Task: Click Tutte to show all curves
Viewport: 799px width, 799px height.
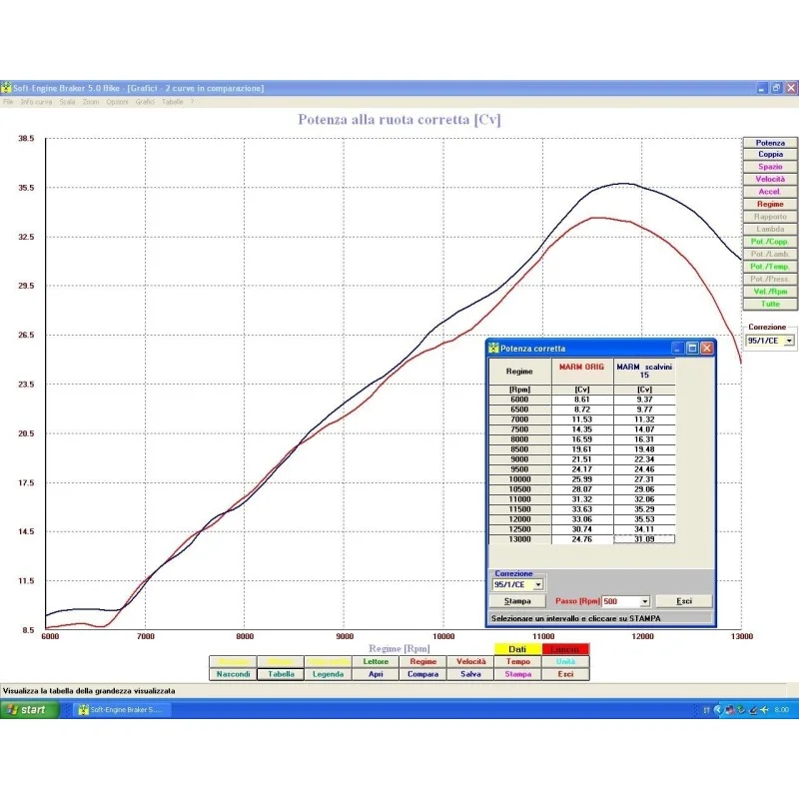Action: click(769, 304)
